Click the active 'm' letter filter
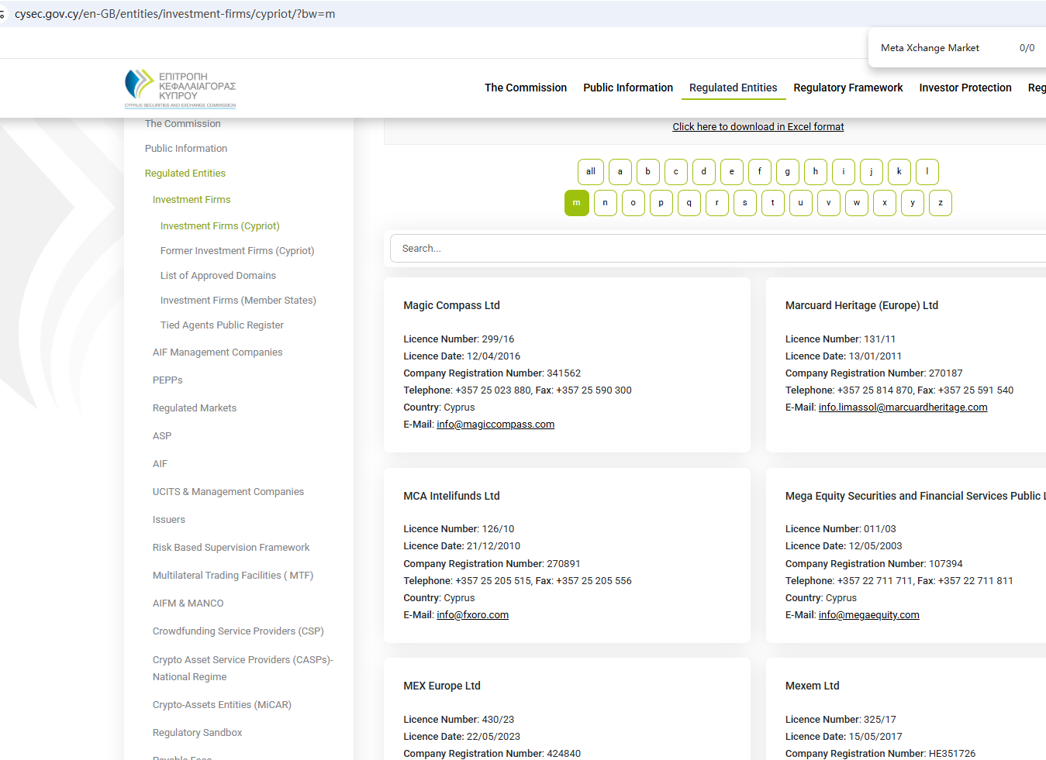This screenshot has height=760, width=1046. point(576,203)
